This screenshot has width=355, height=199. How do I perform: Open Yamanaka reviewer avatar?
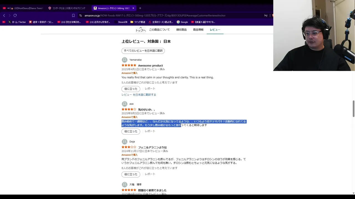click(x=125, y=60)
